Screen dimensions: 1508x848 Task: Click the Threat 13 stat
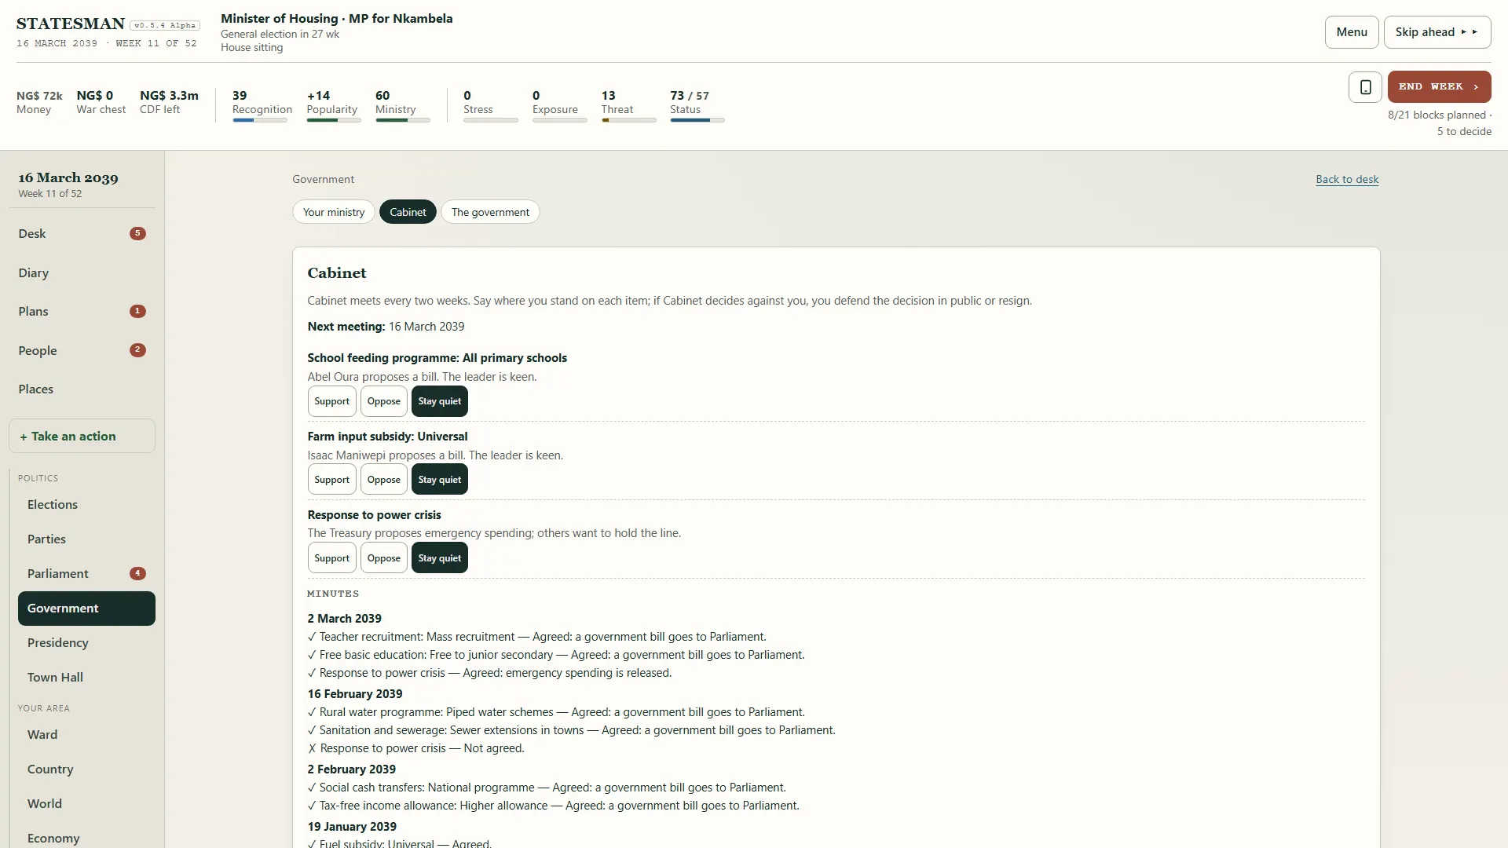point(628,105)
